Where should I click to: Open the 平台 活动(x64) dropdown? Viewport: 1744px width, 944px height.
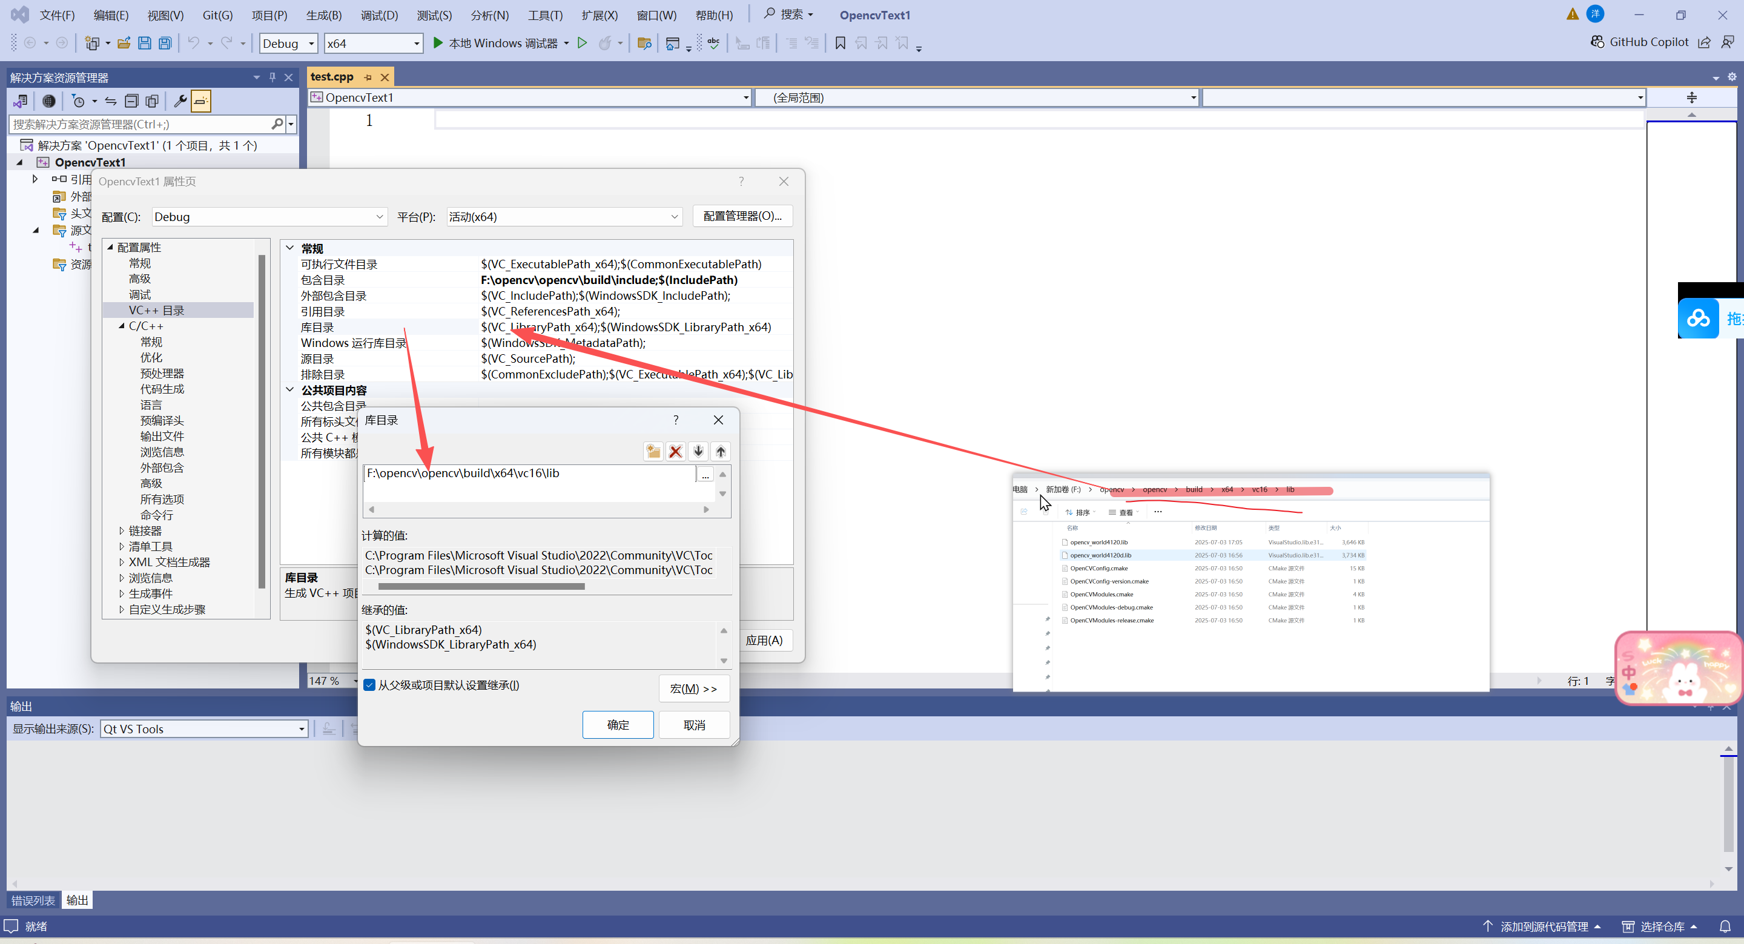564,217
